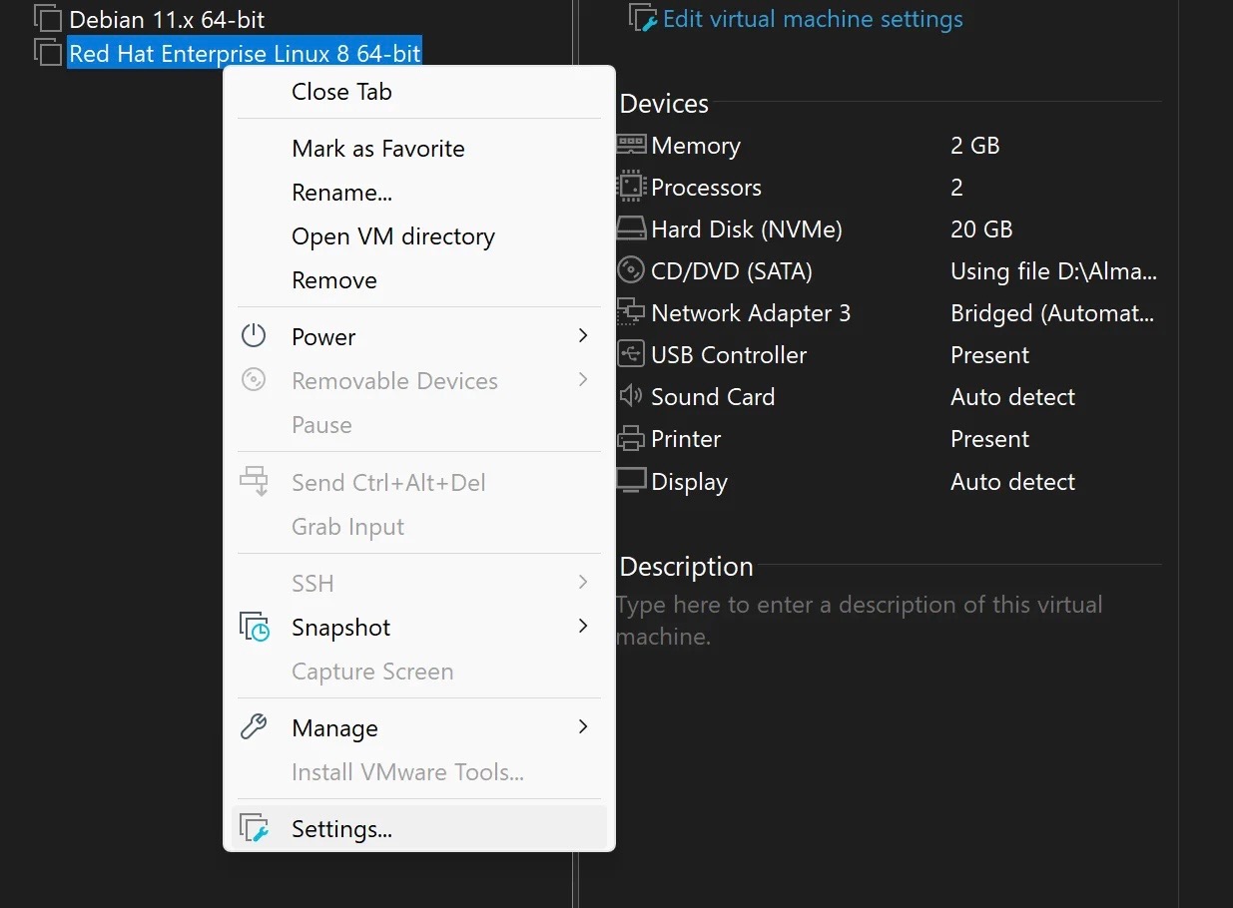Click the Processors chip icon
The height and width of the screenshot is (908, 1233).
click(631, 188)
